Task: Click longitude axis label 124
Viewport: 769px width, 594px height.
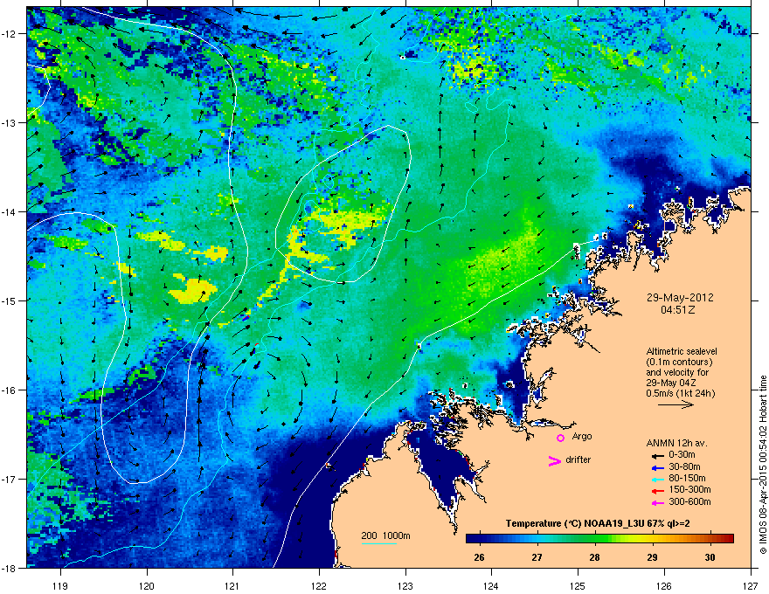Action: coord(491,586)
